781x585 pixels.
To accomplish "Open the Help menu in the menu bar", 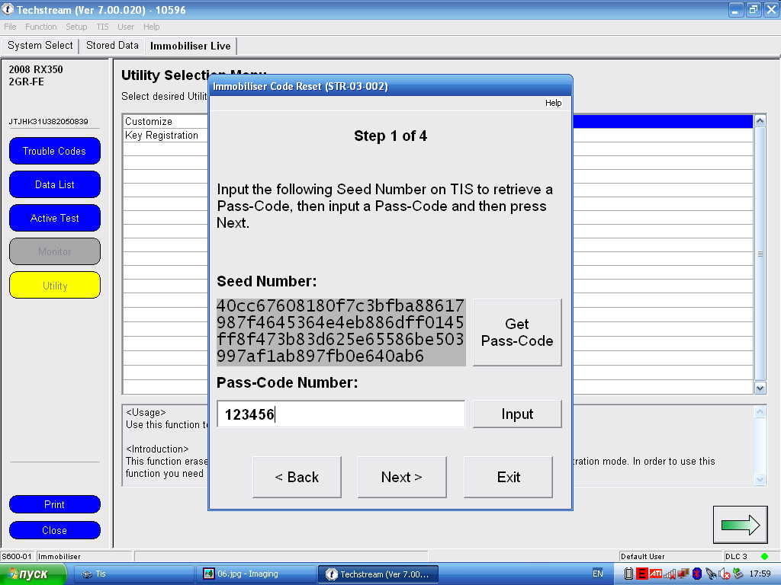I will click(x=152, y=27).
